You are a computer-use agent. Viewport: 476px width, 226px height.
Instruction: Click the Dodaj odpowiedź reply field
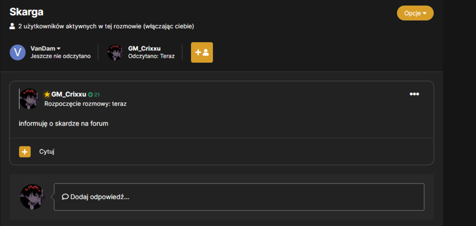[239, 197]
